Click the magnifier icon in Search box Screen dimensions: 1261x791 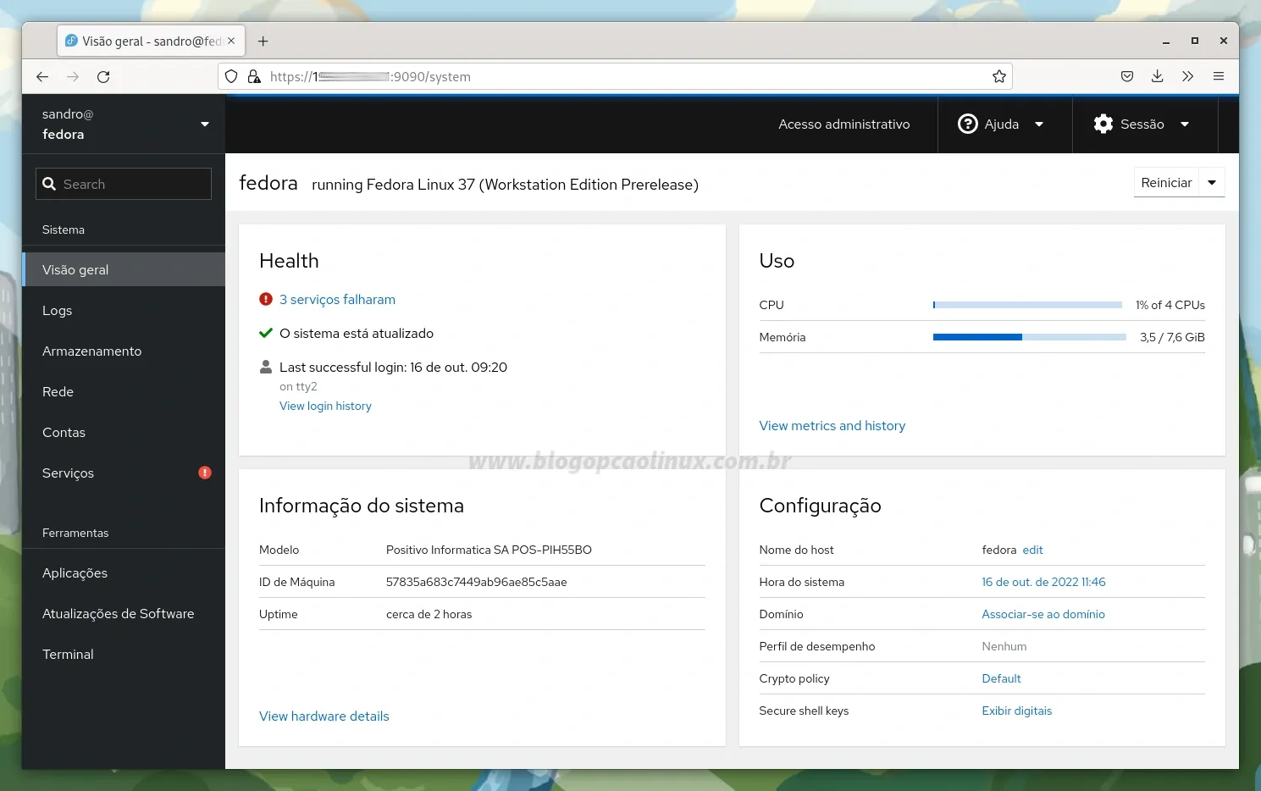pyautogui.click(x=49, y=184)
